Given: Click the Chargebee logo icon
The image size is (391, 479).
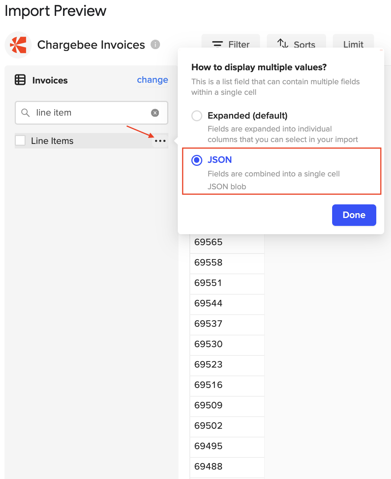Looking at the screenshot, I should click(18, 45).
